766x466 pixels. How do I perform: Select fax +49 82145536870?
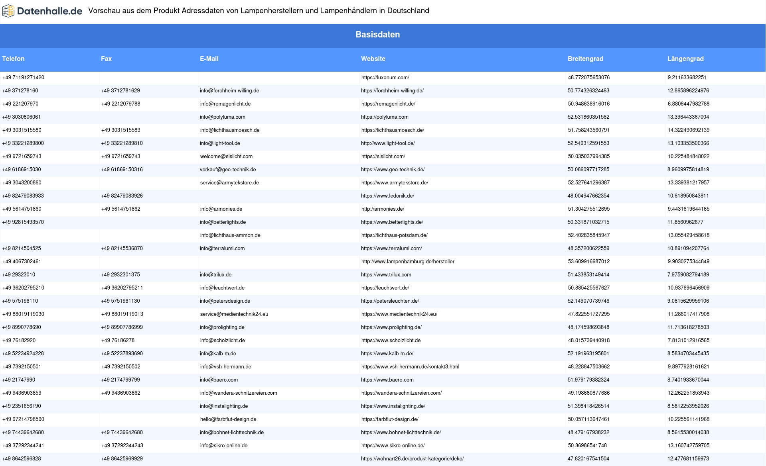point(122,249)
